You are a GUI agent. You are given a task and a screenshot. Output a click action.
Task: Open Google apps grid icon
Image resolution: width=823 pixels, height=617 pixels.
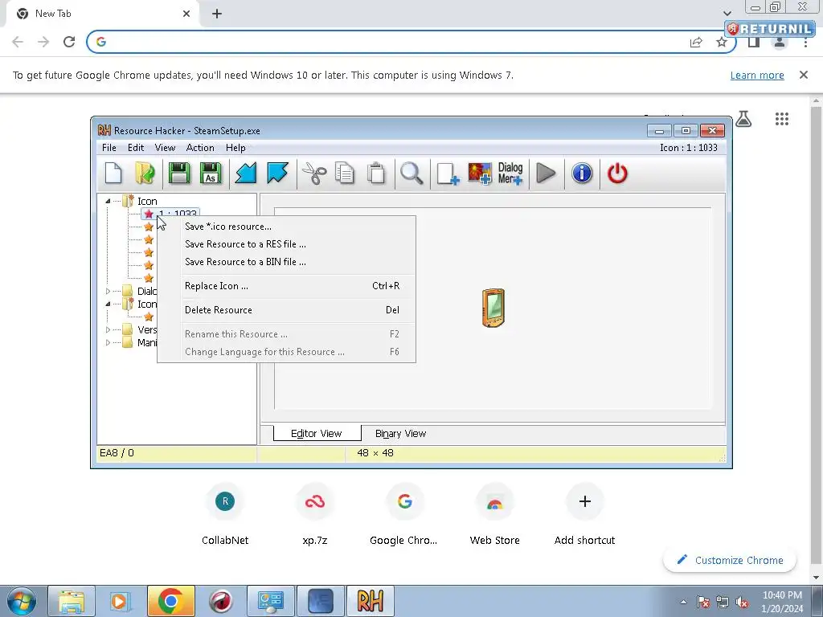pyautogui.click(x=781, y=119)
